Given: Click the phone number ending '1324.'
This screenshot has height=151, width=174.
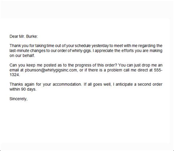Looking at the screenshot, I should tap(15, 75).
